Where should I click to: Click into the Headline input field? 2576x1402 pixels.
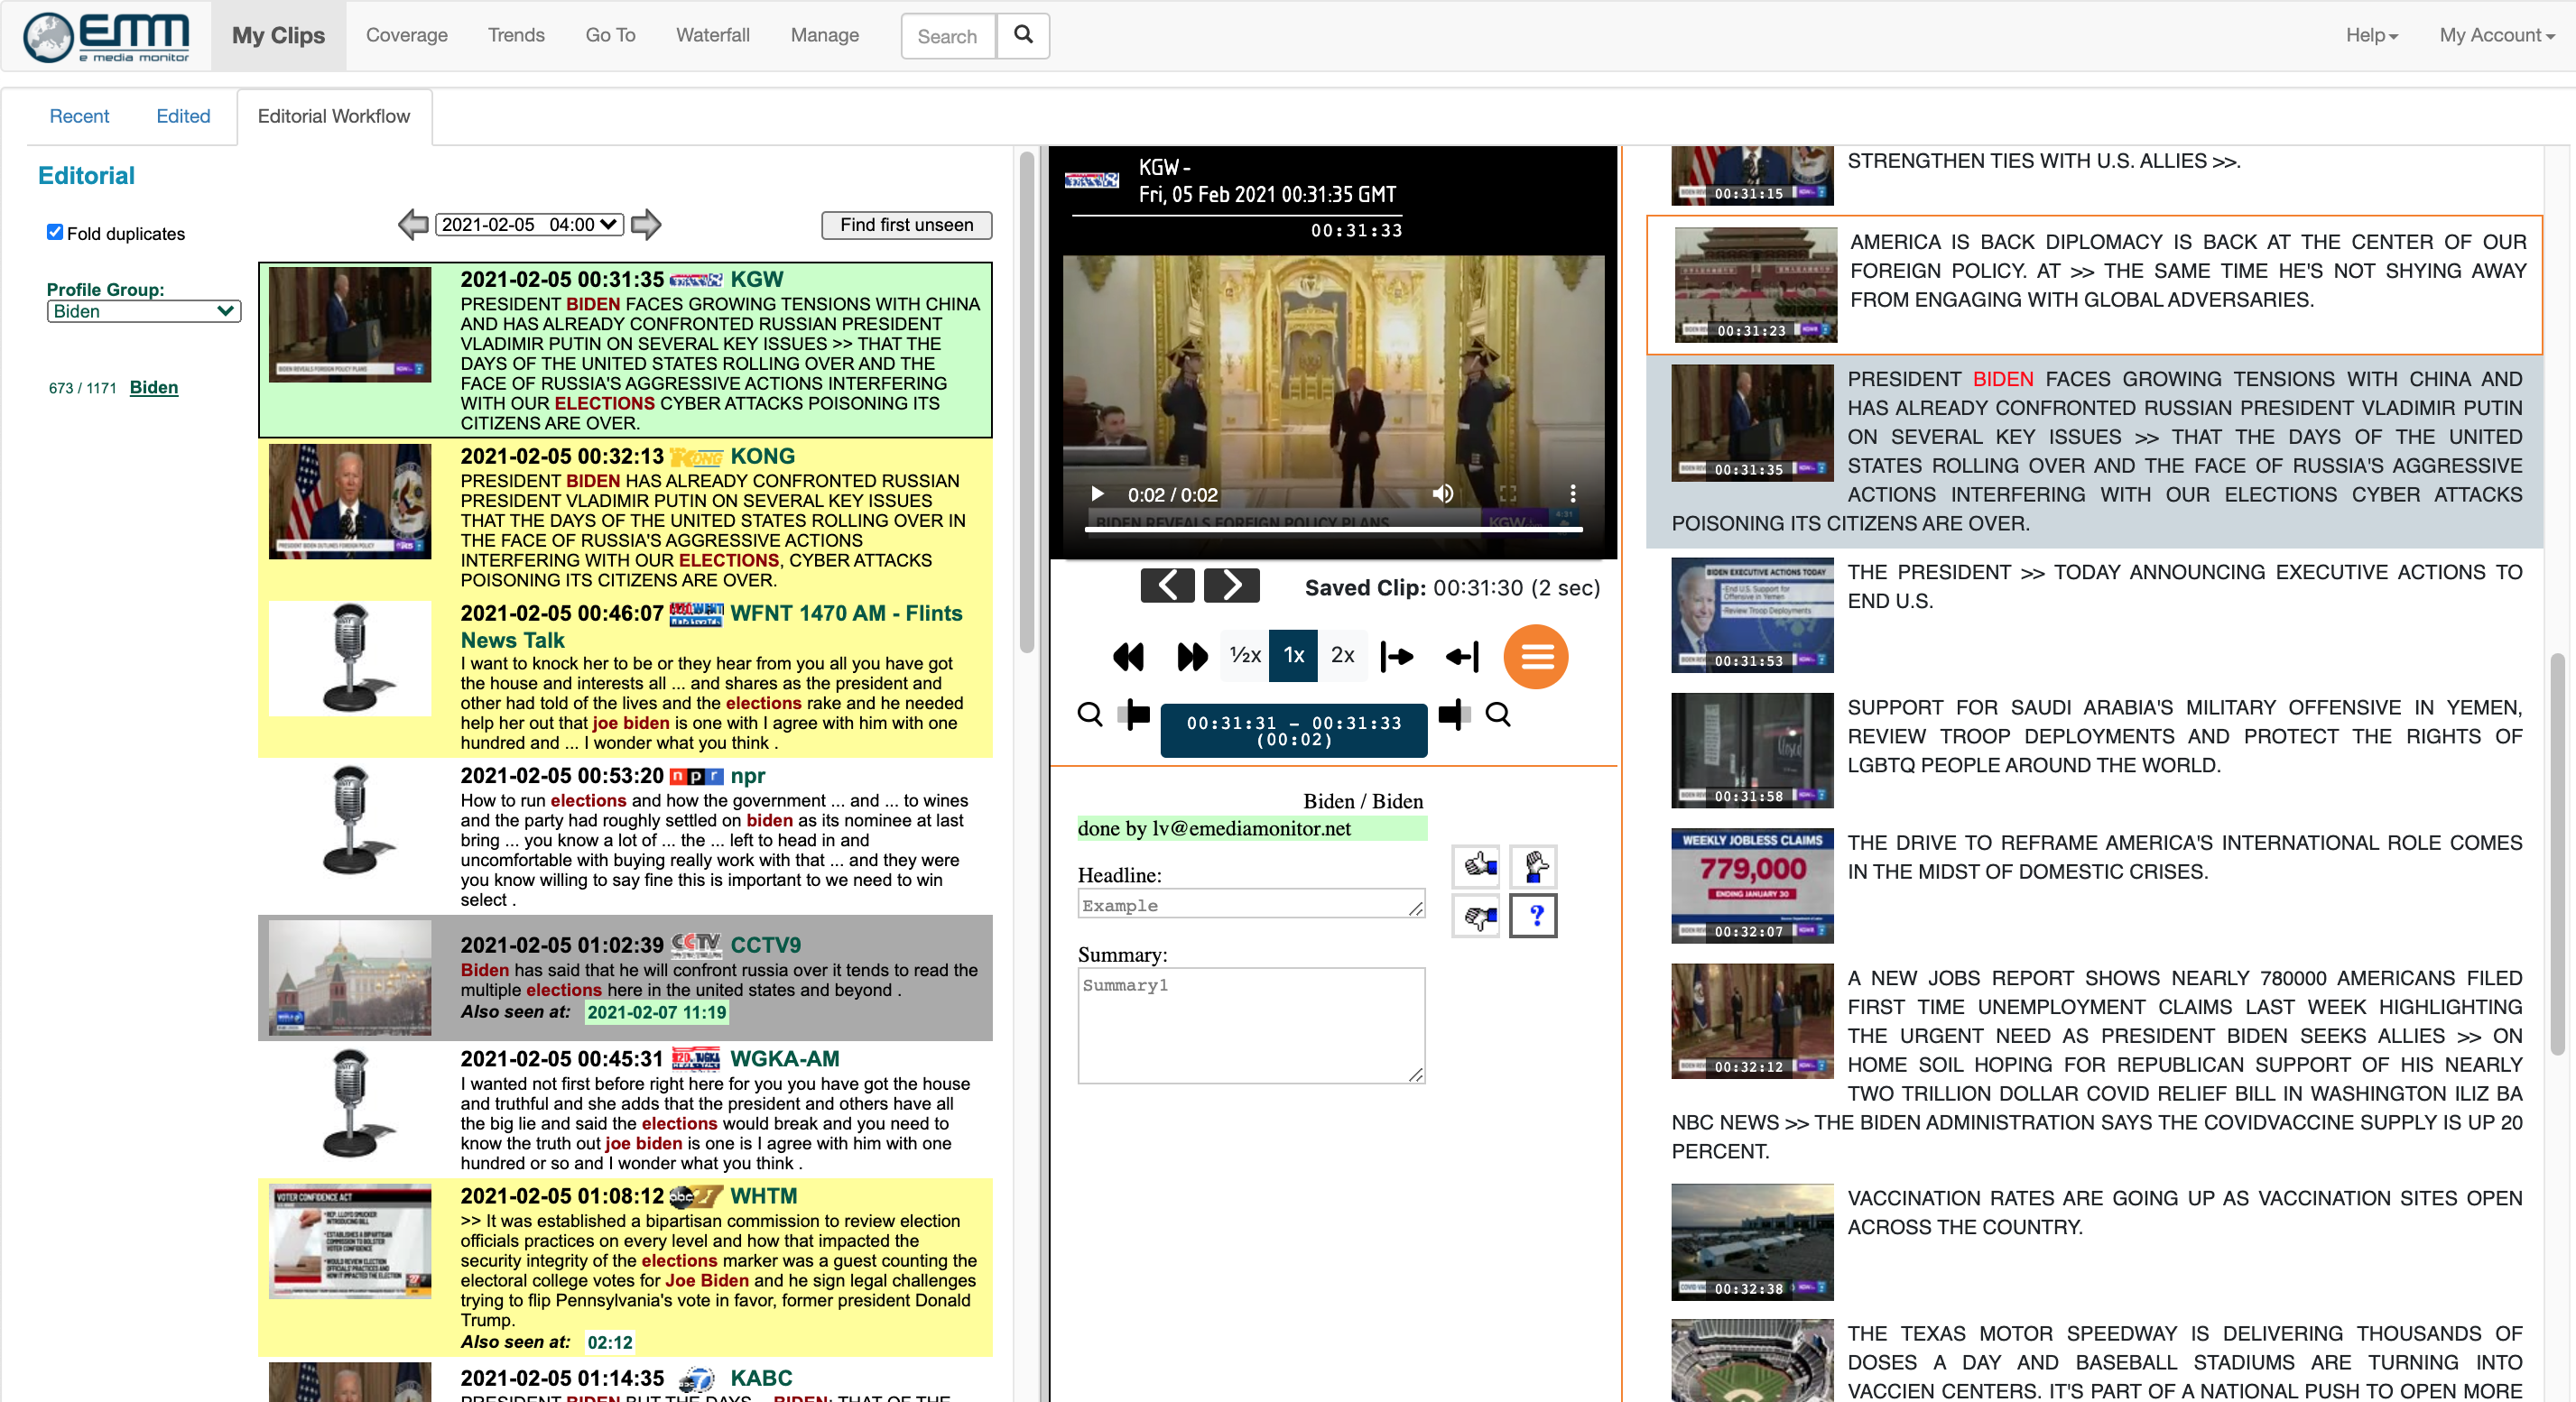[x=1250, y=904]
